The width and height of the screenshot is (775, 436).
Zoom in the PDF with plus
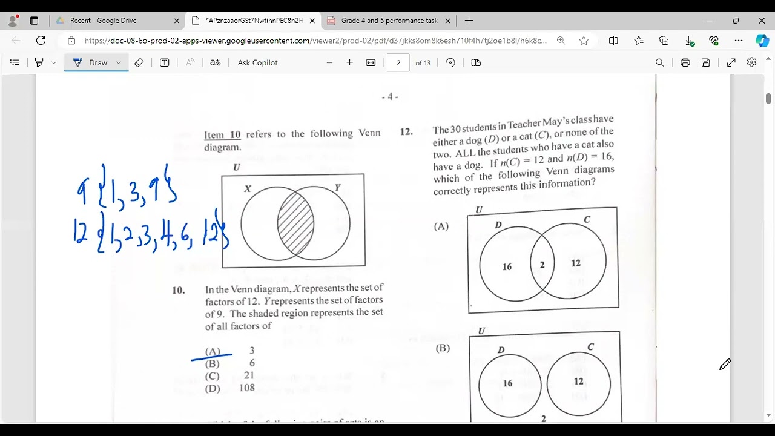point(349,62)
